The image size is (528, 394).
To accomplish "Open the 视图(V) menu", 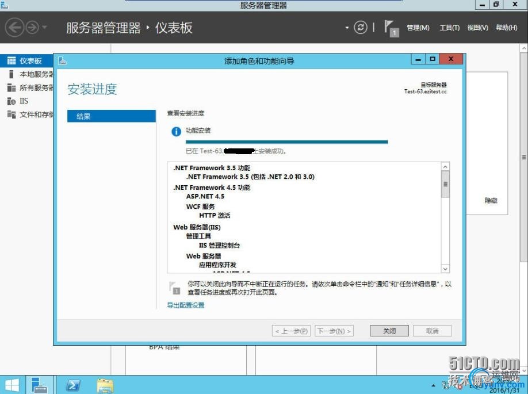I will (x=477, y=28).
